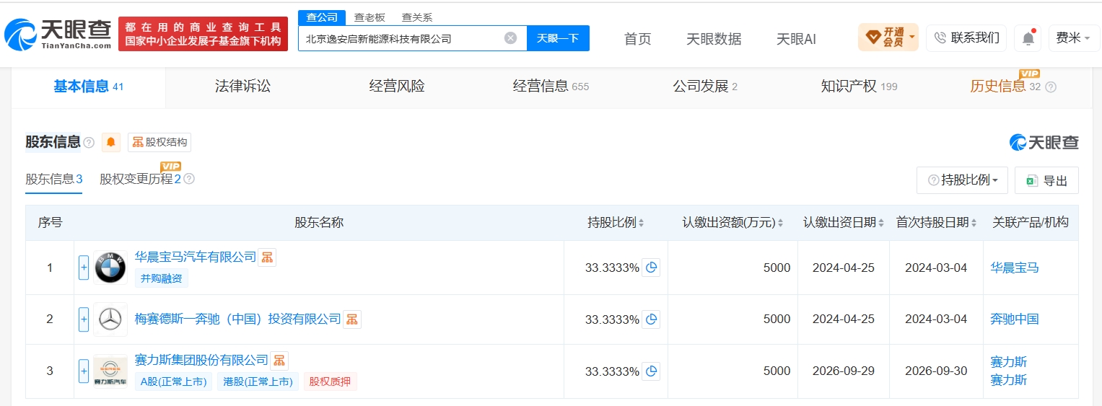Clear the search box with the X icon
Viewport: 1102px width, 406px height.
coord(510,38)
